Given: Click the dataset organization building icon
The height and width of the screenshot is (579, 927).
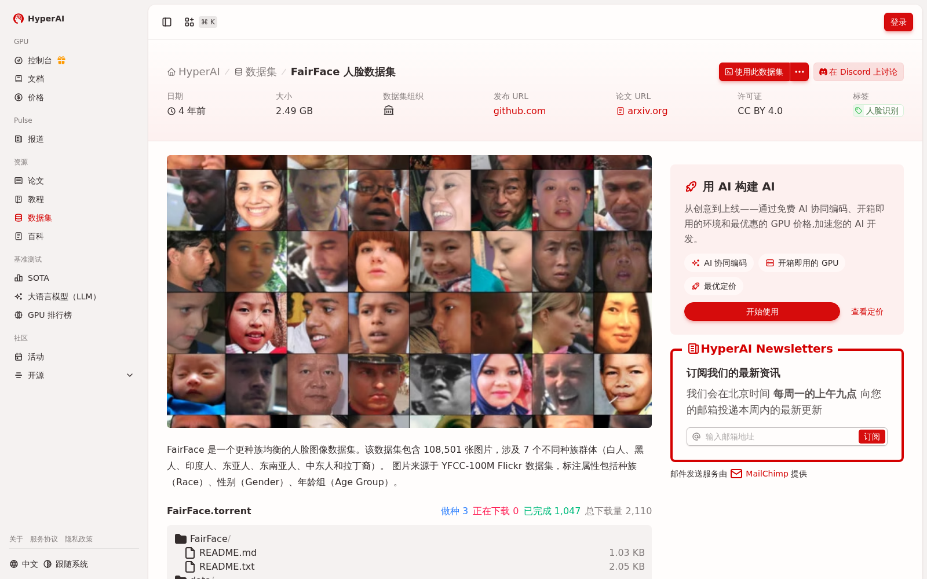Looking at the screenshot, I should click(389, 111).
